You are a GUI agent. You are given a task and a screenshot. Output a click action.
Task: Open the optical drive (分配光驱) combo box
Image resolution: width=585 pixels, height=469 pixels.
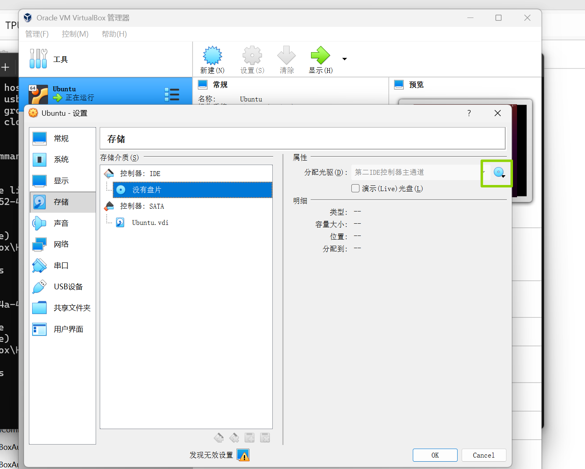click(421, 172)
